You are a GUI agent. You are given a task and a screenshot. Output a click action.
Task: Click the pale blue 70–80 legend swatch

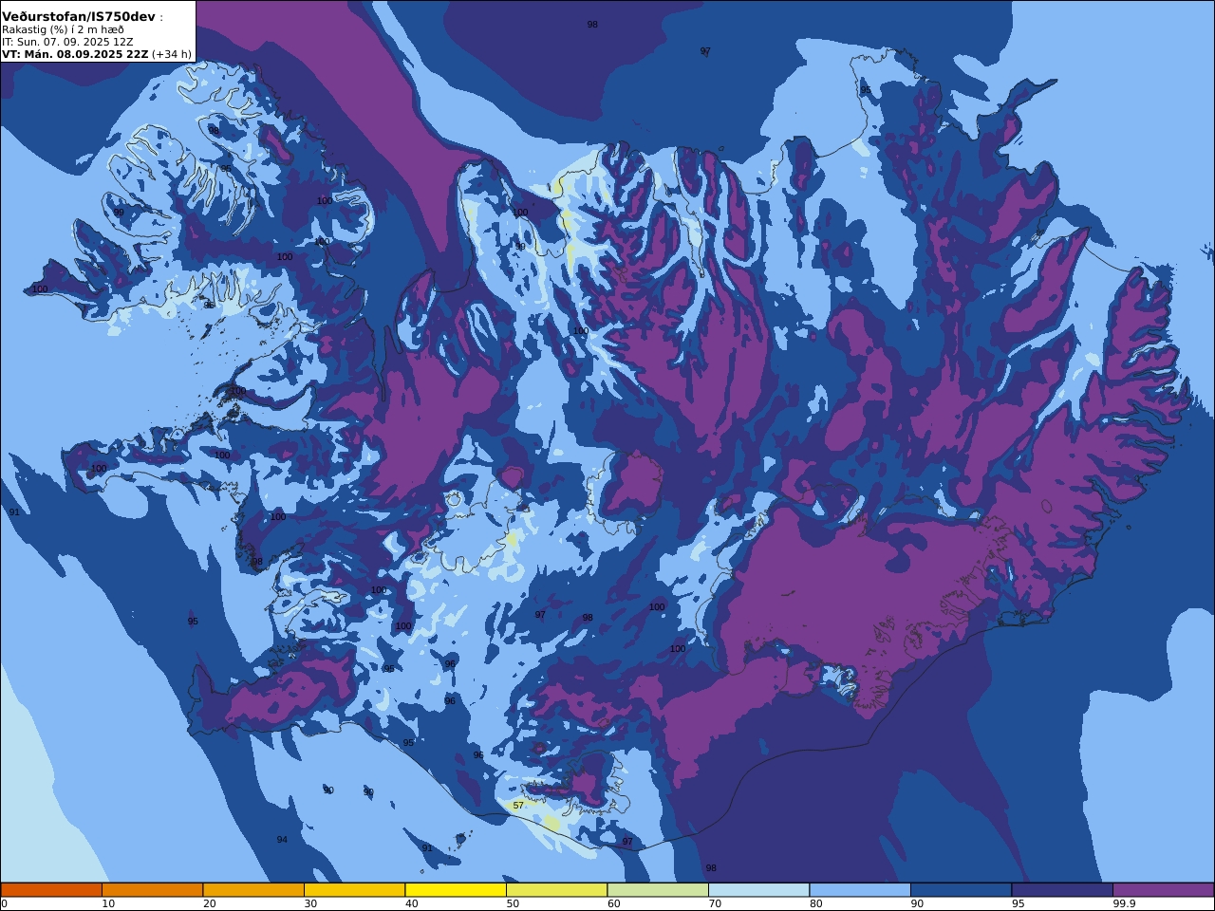[x=758, y=890]
